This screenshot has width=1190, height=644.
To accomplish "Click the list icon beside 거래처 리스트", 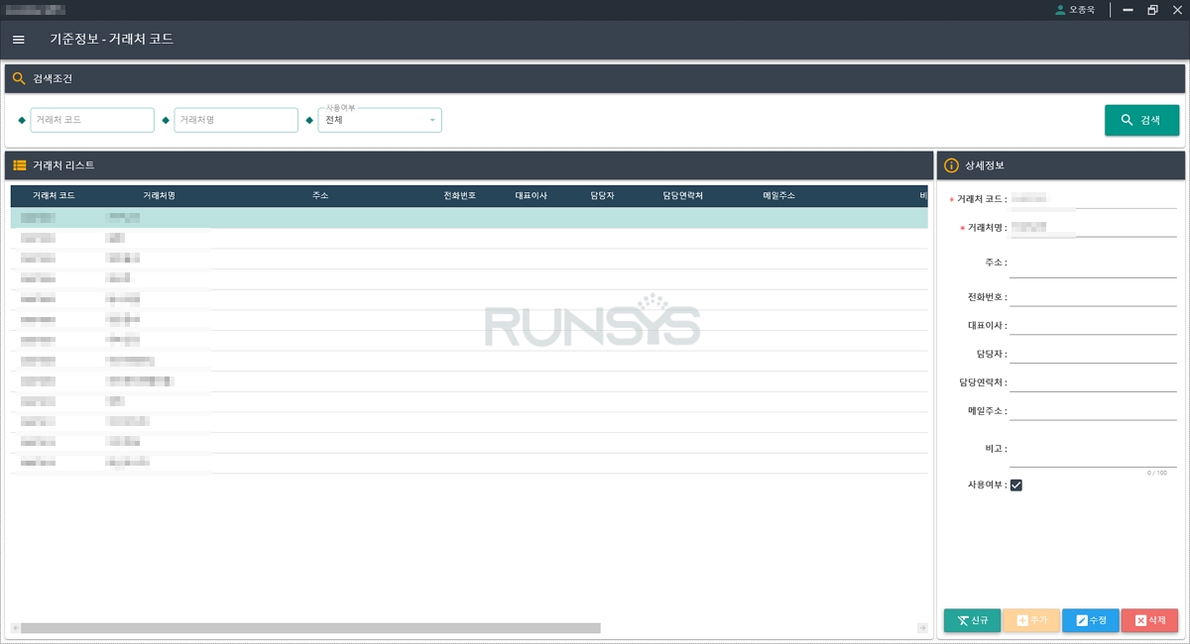I will [19, 165].
